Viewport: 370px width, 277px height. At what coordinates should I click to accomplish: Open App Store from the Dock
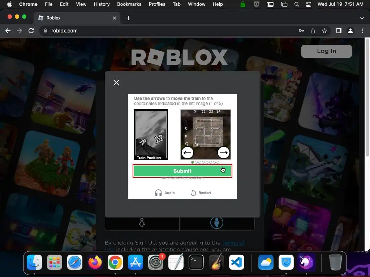pyautogui.click(x=135, y=262)
